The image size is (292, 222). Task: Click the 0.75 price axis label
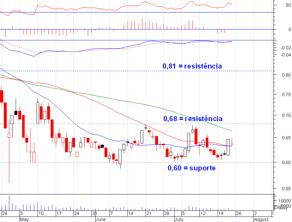pos(286,95)
